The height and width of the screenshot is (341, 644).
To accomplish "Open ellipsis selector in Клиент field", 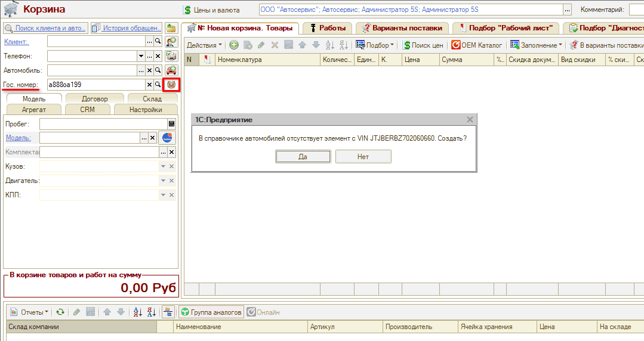I will click(149, 42).
